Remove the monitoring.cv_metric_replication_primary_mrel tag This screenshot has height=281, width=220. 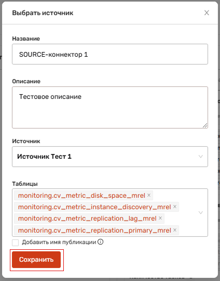click(175, 230)
